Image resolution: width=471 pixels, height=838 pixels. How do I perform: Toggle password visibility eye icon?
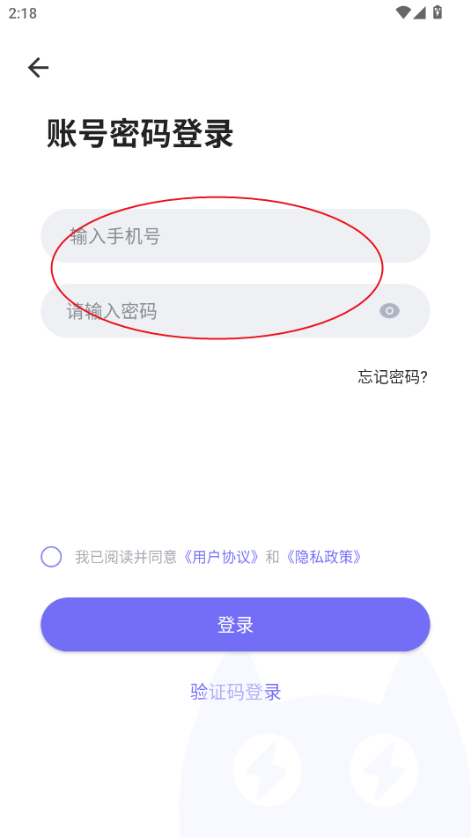coord(389,310)
